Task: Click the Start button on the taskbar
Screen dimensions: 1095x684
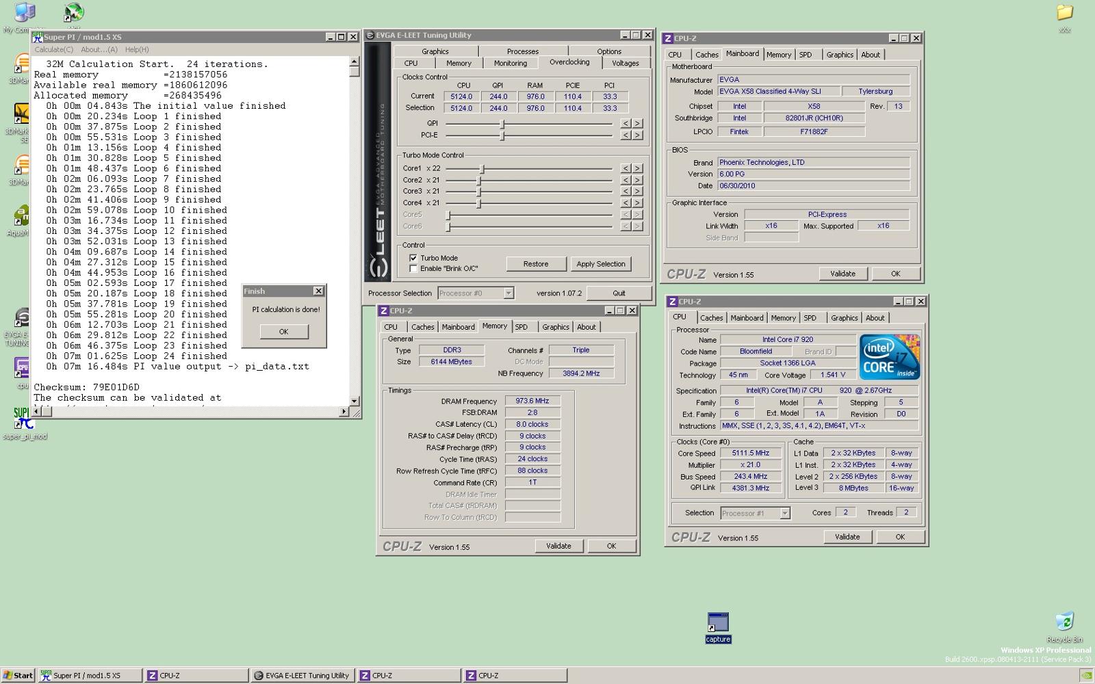Action: coord(18,675)
